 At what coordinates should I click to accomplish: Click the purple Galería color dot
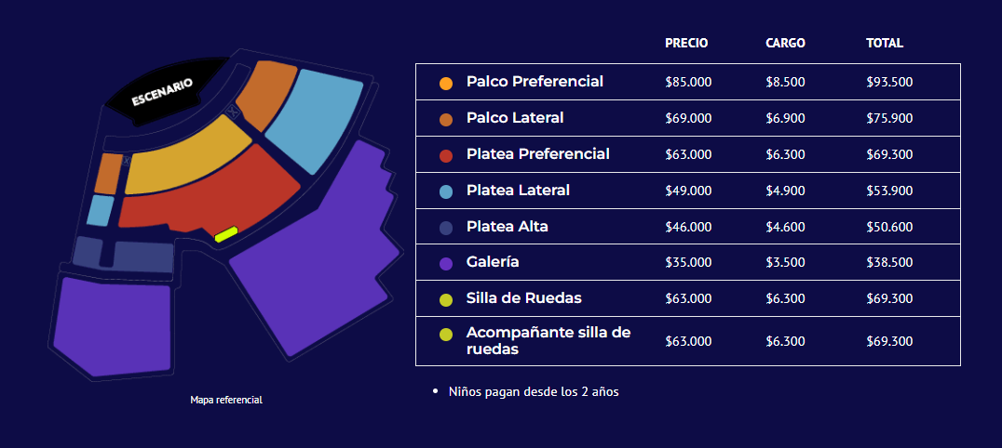tap(446, 263)
